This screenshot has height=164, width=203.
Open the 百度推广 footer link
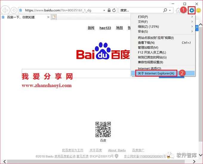tap(138, 150)
